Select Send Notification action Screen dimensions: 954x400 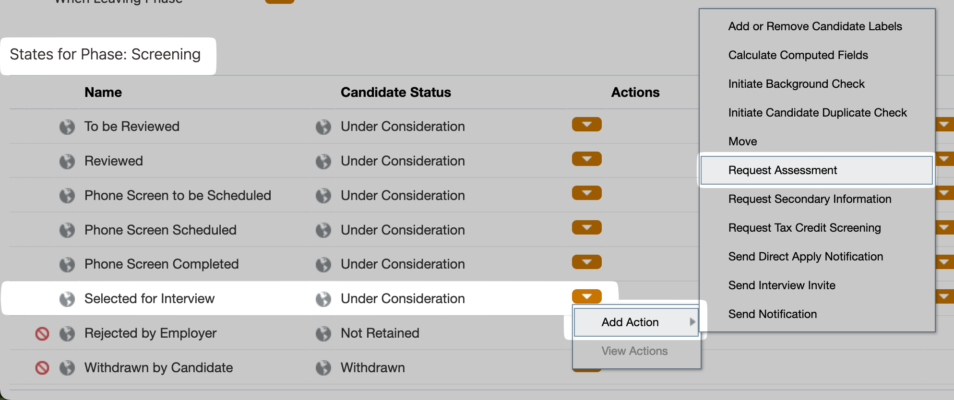tap(772, 314)
